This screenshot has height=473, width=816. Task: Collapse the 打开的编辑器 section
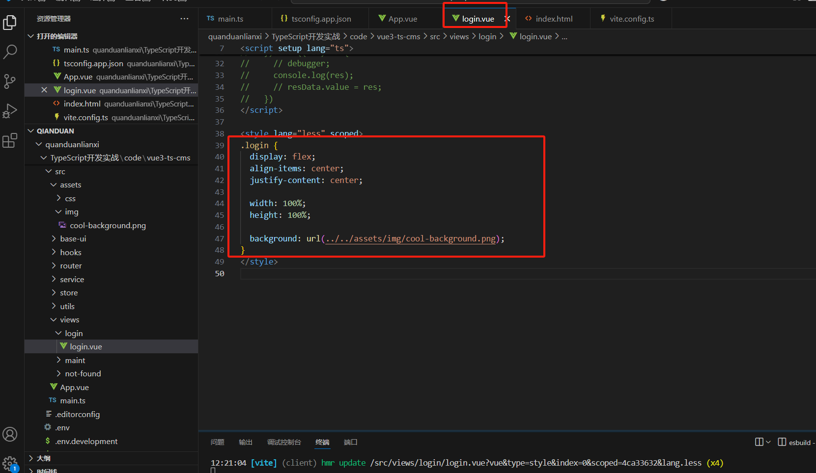point(31,36)
